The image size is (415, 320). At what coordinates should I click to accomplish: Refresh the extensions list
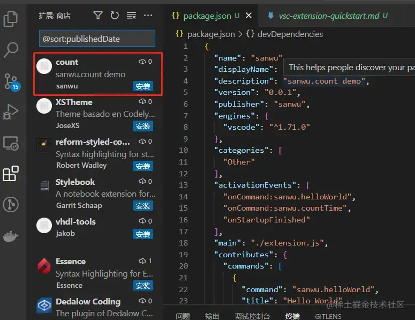click(115, 16)
